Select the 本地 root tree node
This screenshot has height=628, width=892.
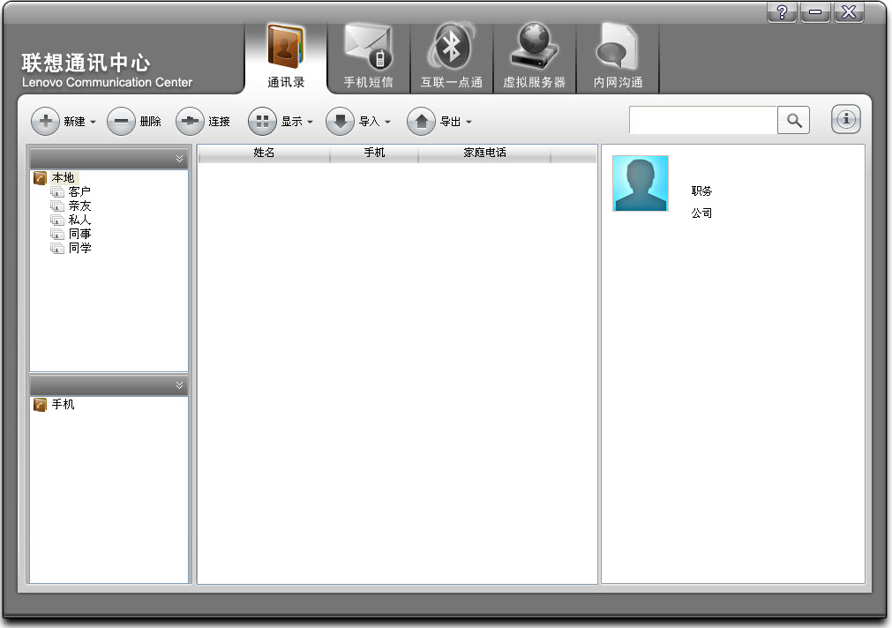pos(64,177)
